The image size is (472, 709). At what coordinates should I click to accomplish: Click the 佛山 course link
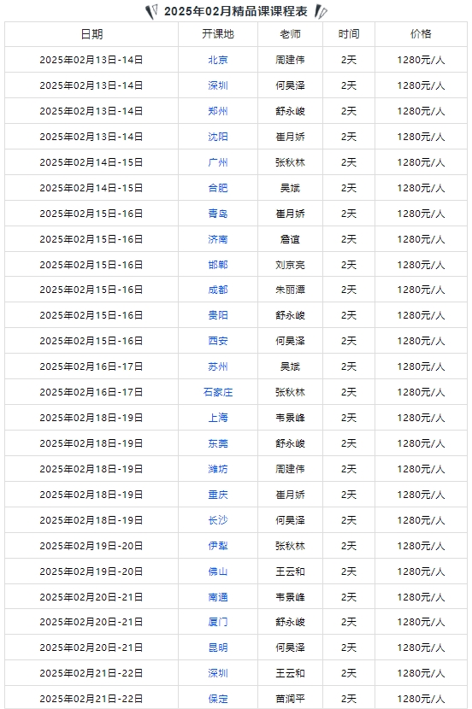(x=218, y=571)
